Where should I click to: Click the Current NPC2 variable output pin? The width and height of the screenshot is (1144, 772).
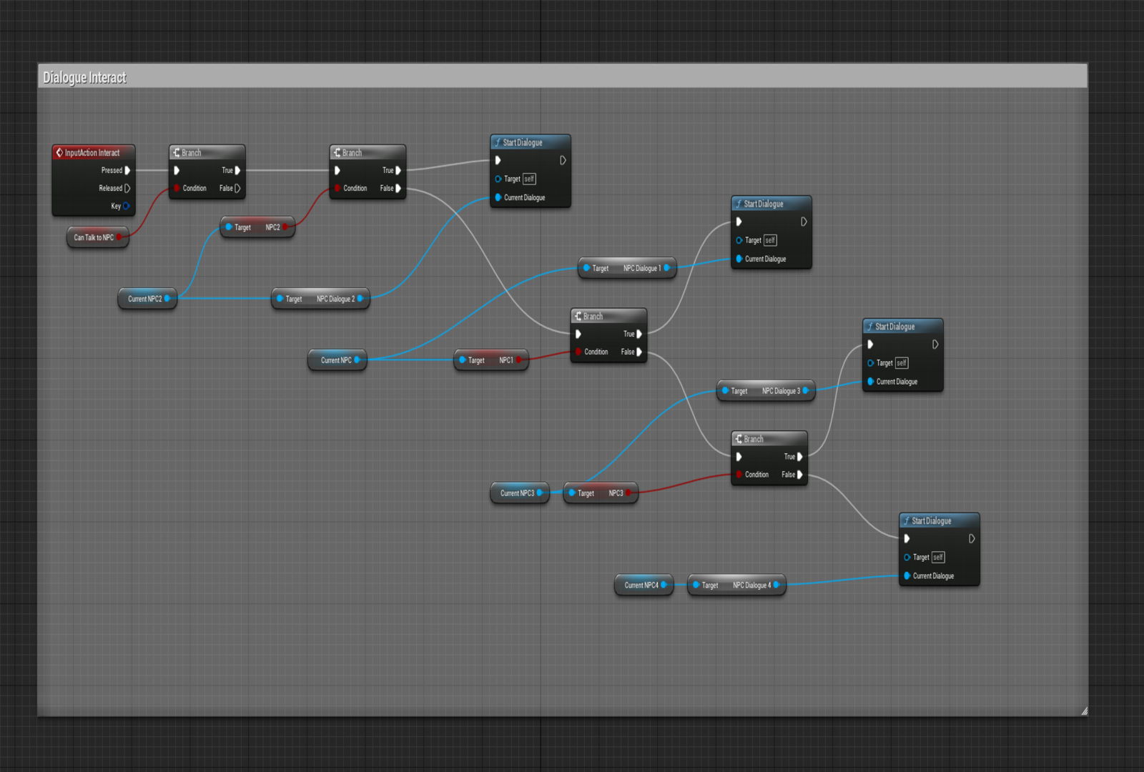click(167, 299)
